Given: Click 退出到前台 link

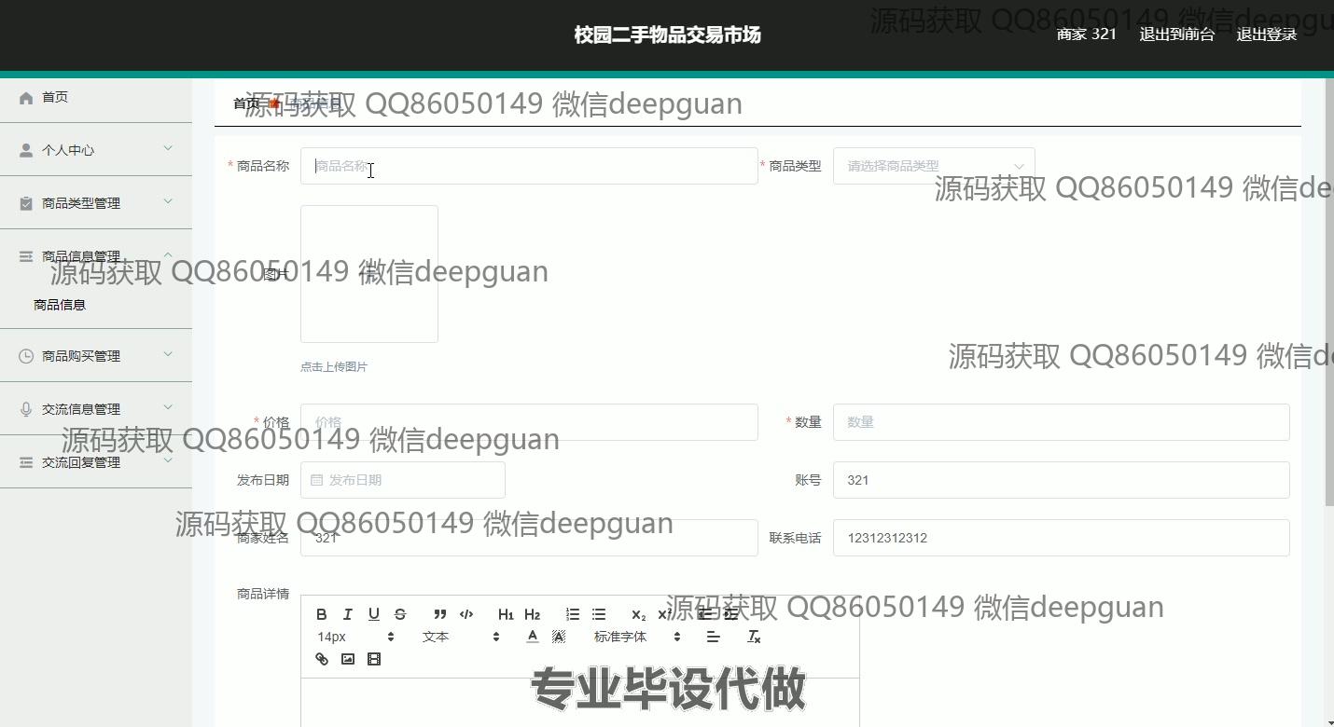Looking at the screenshot, I should [x=1176, y=34].
